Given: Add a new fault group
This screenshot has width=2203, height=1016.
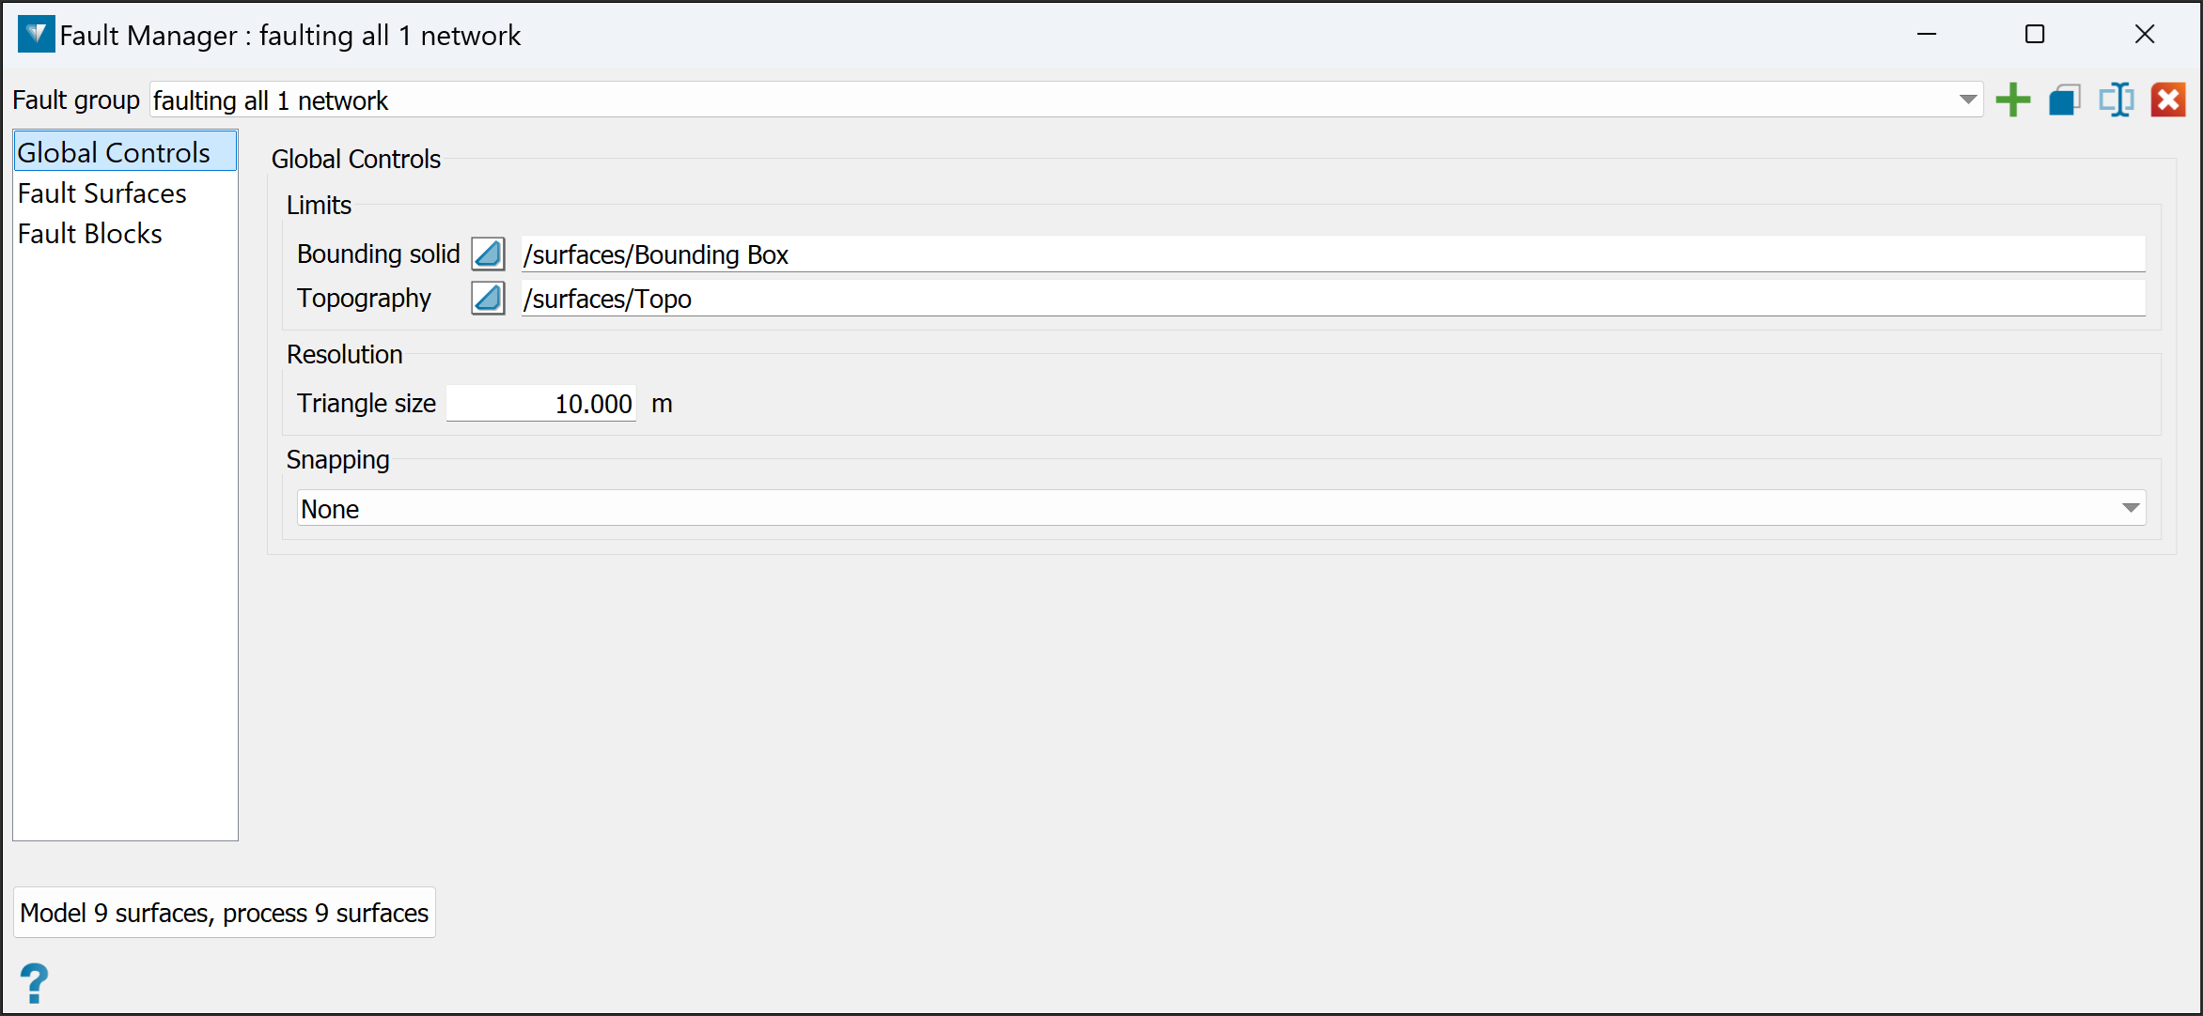Looking at the screenshot, I should point(2012,100).
